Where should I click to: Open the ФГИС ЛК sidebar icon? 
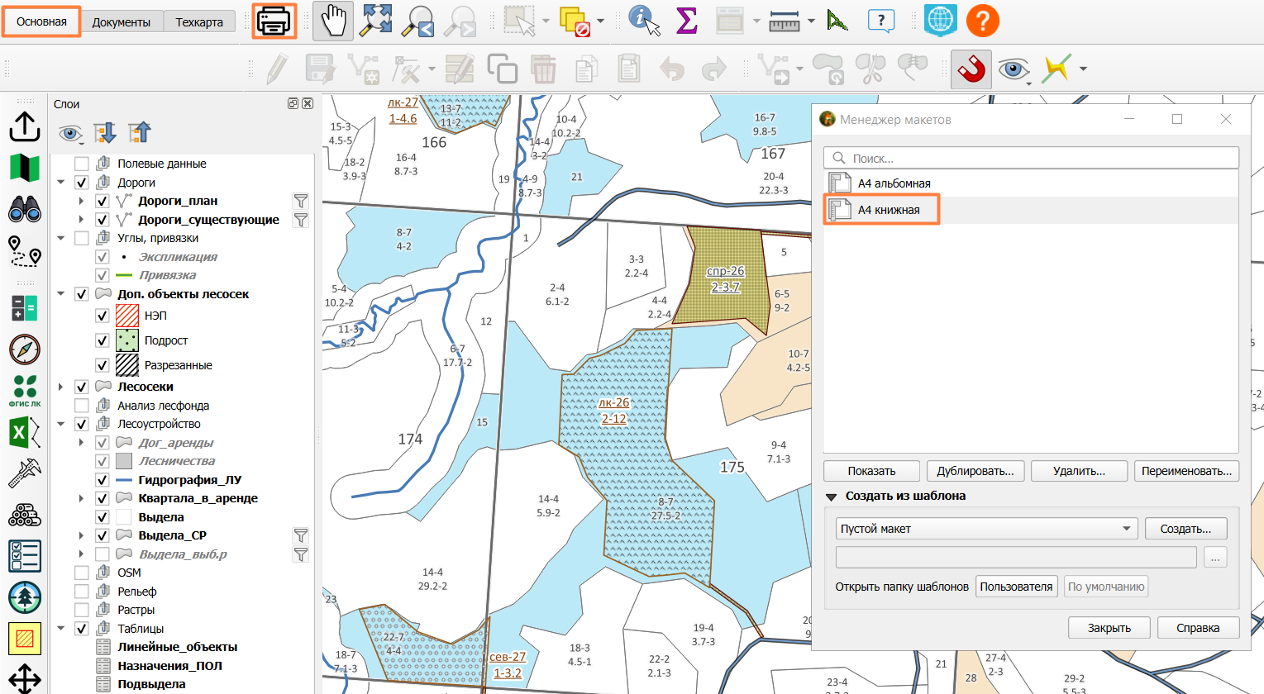[x=25, y=391]
